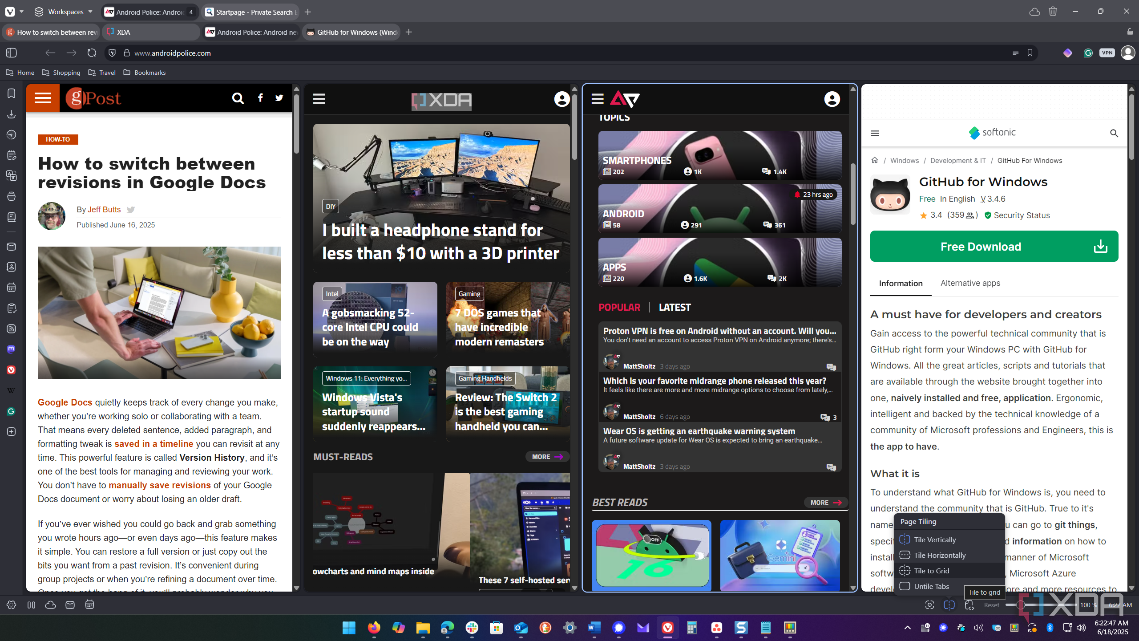Open the reader view icon in address bar
The image size is (1139, 641).
[x=1015, y=53]
